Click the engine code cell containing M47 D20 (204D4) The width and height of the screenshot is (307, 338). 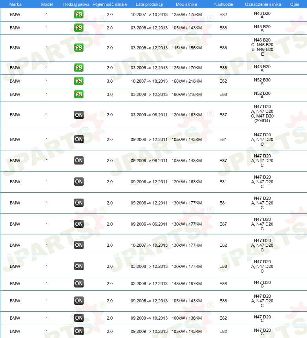[262, 114]
